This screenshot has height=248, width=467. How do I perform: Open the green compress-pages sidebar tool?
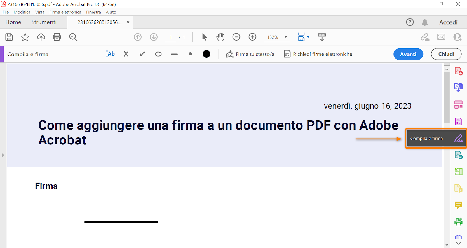point(459,172)
